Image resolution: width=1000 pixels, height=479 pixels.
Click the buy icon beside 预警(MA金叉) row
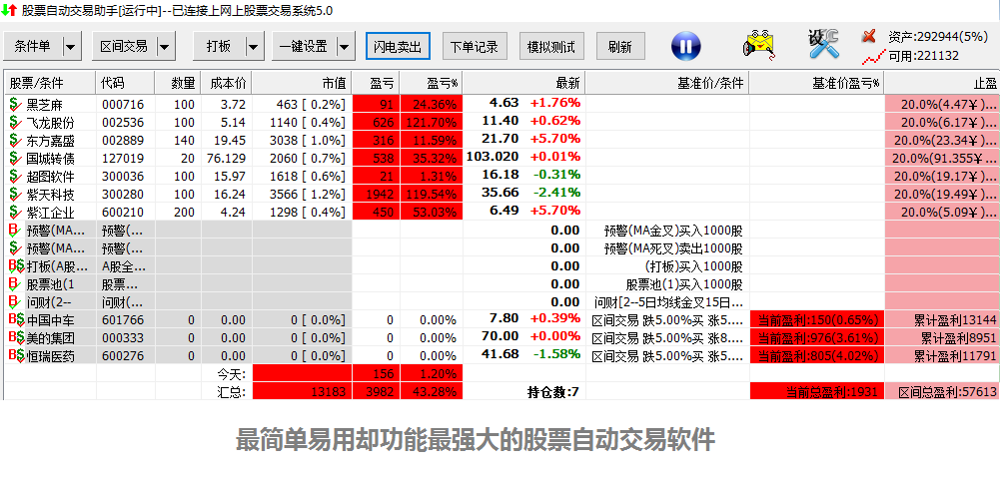tap(15, 230)
